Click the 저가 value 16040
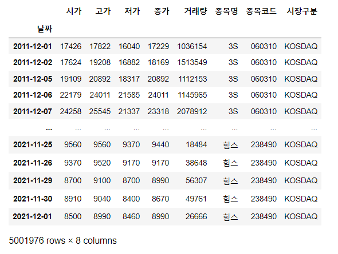The image size is (338, 254). (129, 46)
